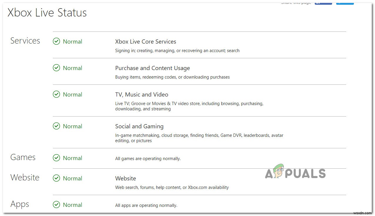This screenshot has height=216, width=375.
Task: Click the green checkmark icon for Xbox Live Core Services
Action: pyautogui.click(x=56, y=41)
